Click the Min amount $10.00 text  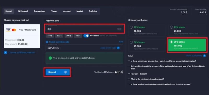click(x=15, y=40)
